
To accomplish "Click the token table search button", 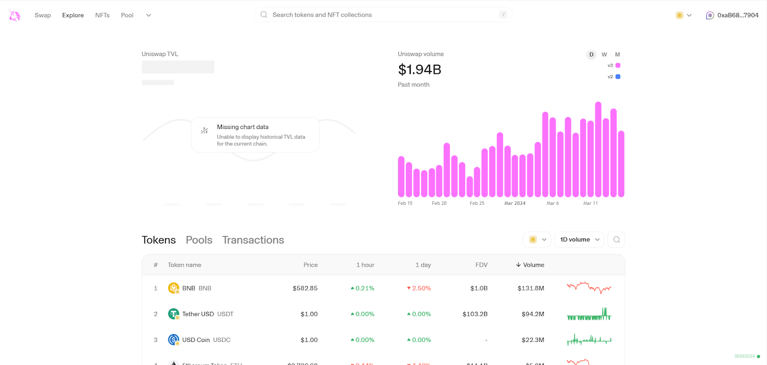I will tap(616, 239).
